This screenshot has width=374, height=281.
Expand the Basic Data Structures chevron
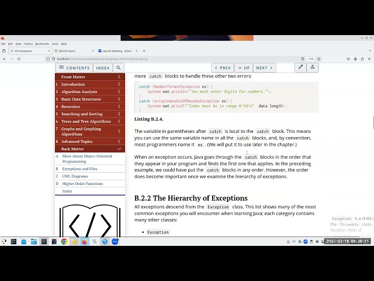coord(119,99)
